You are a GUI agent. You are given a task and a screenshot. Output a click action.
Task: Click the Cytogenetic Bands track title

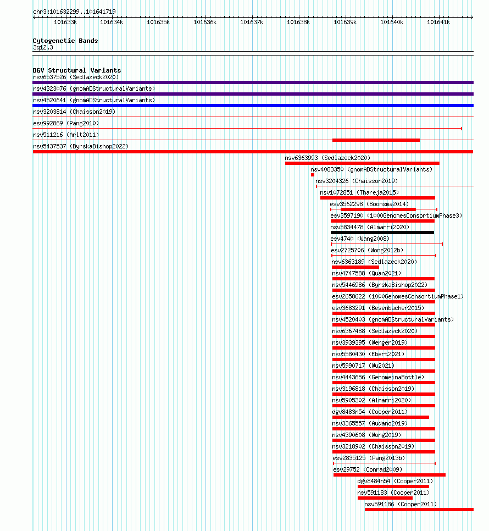pos(65,41)
